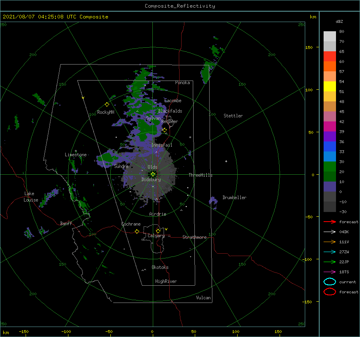The image size is (360, 337).
Task: Click the Sundre town label
Action: 121,166
